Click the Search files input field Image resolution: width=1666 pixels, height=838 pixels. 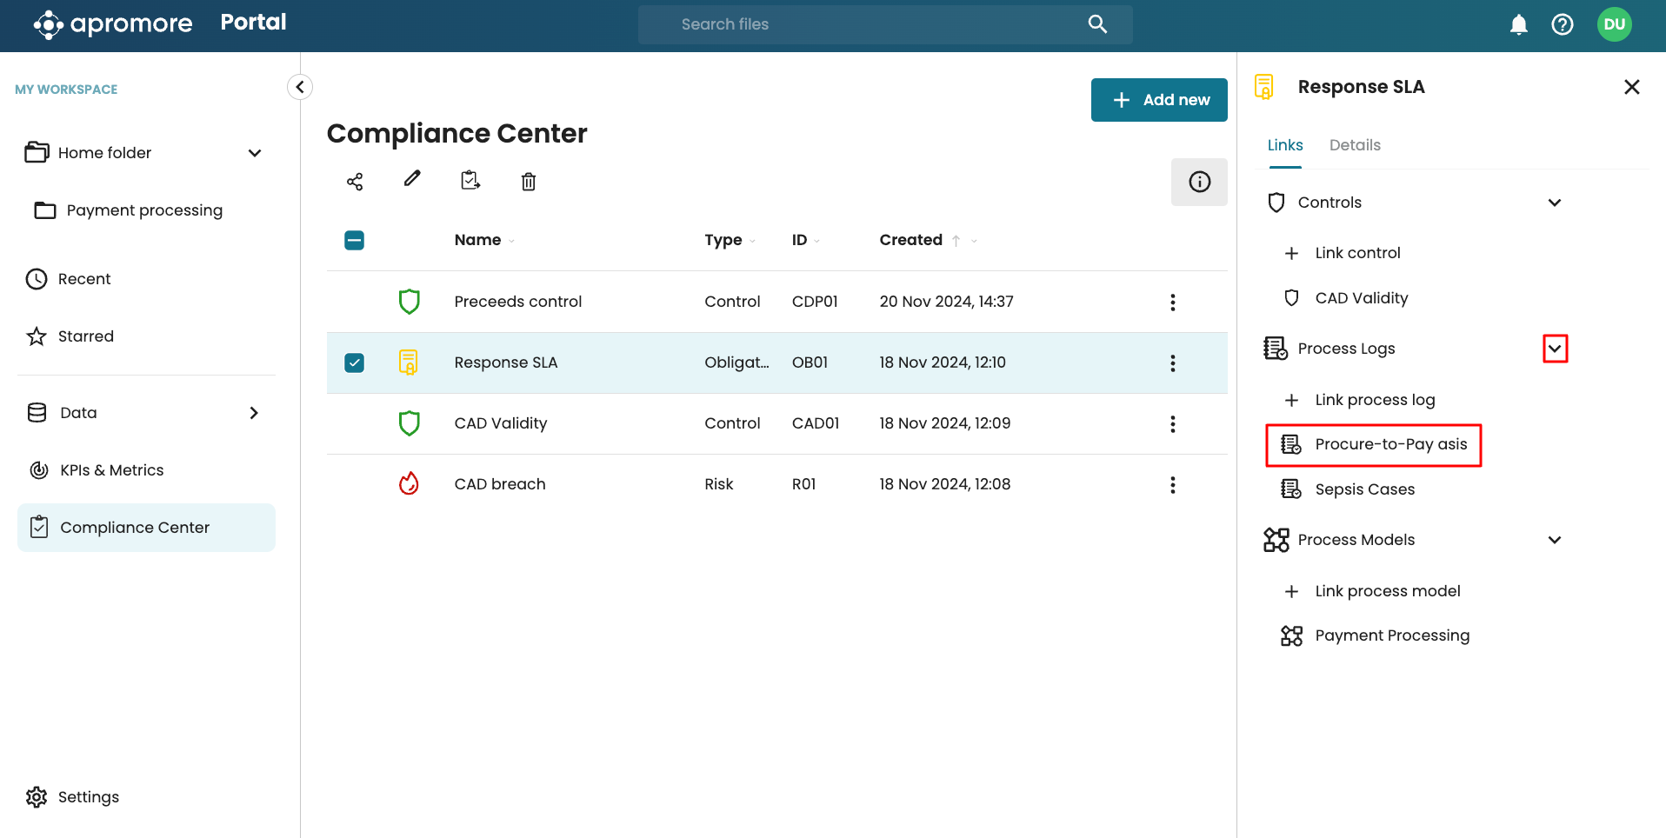[870, 24]
